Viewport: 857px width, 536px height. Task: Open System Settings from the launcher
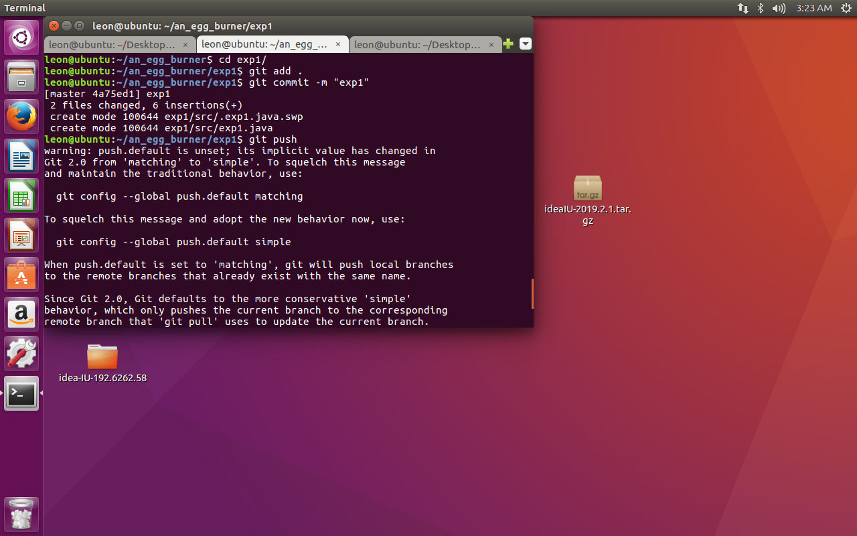[21, 354]
